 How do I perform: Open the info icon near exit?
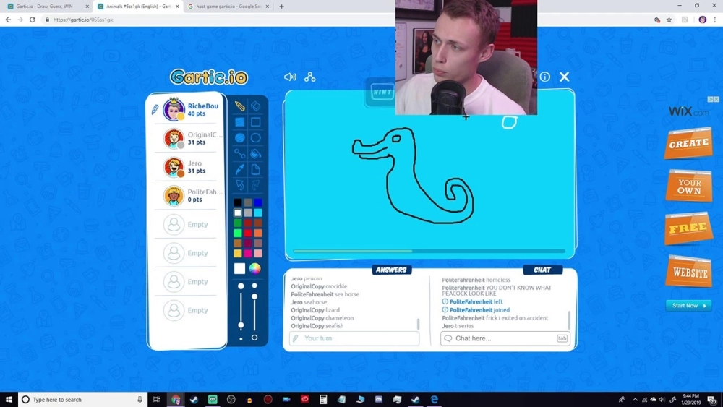coord(545,77)
